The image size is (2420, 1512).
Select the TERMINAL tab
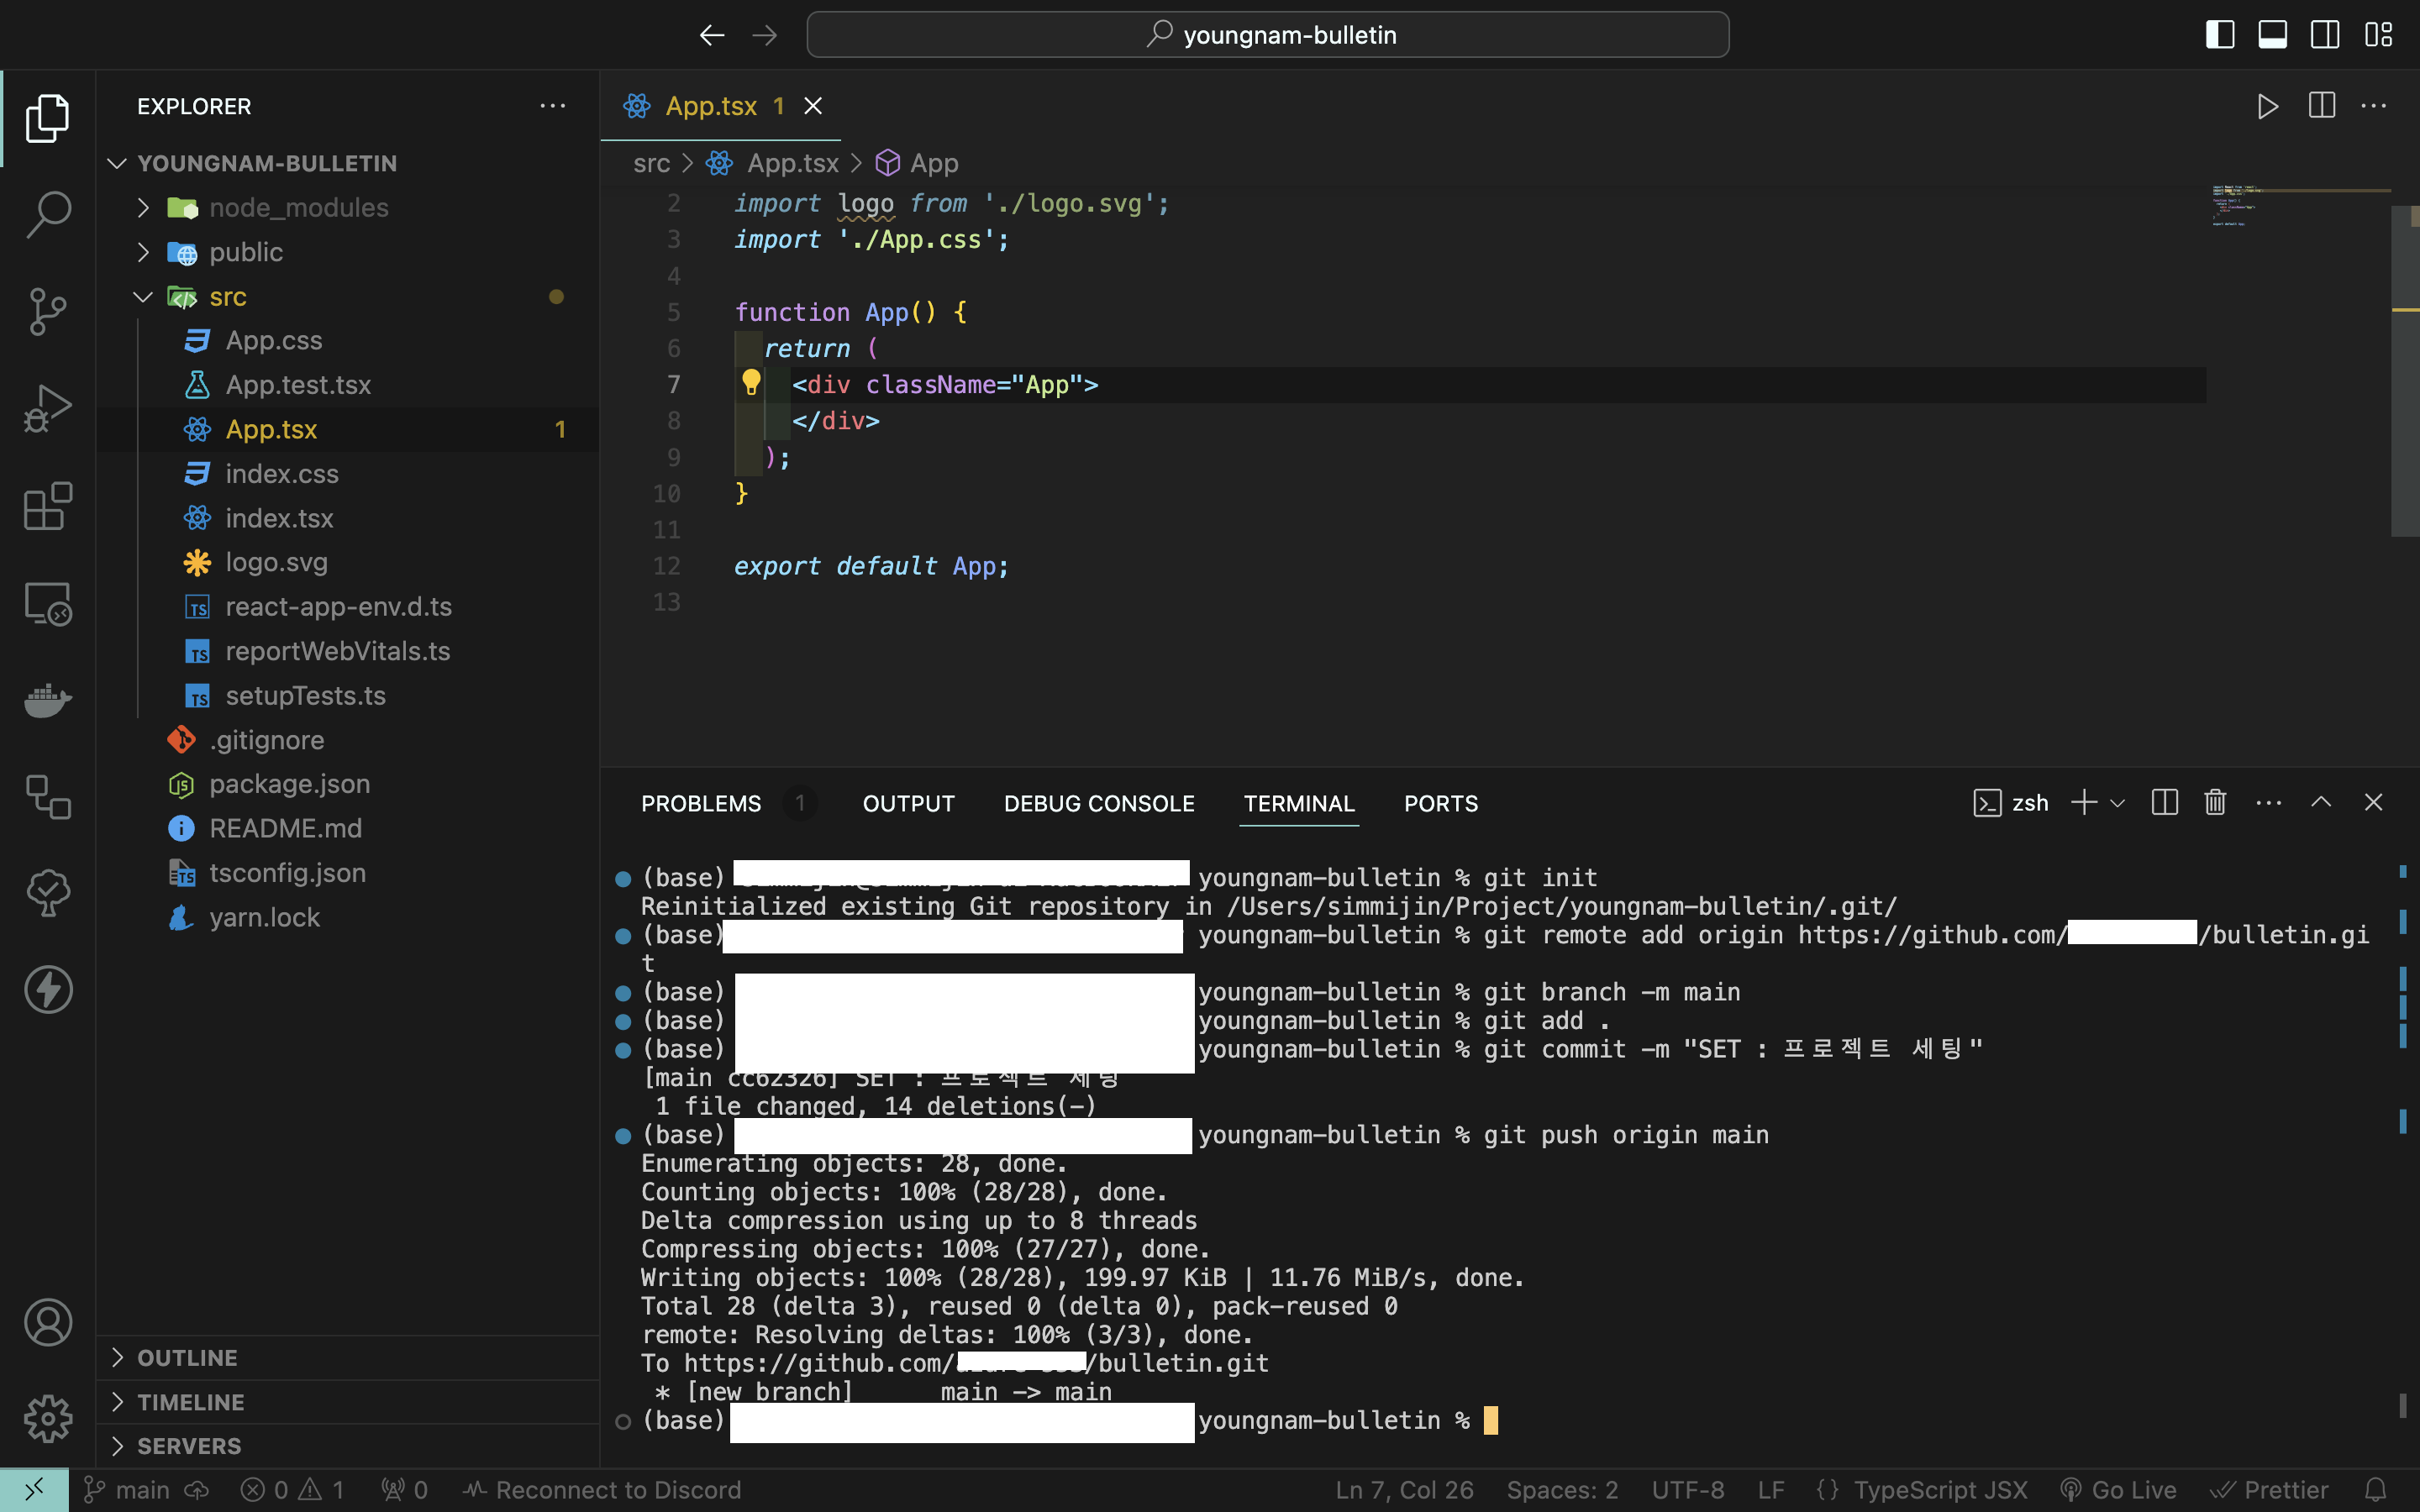click(x=1298, y=803)
